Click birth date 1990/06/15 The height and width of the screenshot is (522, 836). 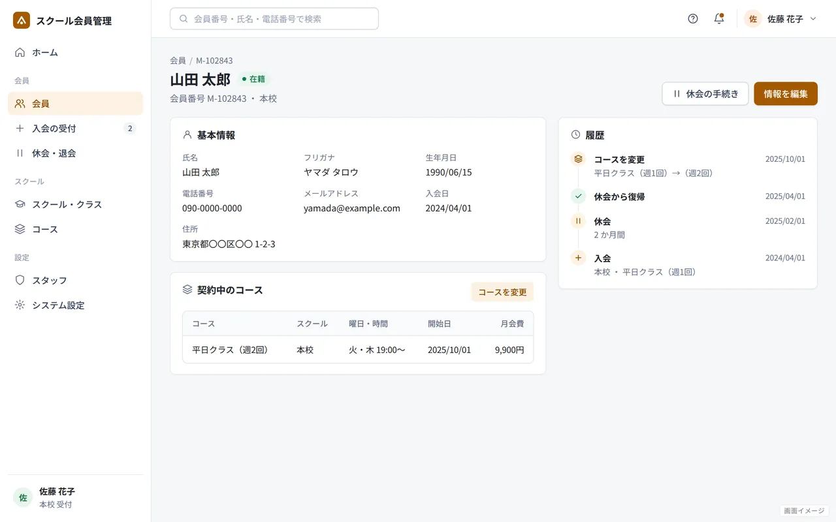449,172
